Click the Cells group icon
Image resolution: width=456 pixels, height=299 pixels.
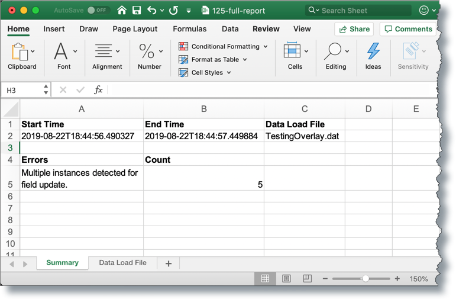pos(292,51)
